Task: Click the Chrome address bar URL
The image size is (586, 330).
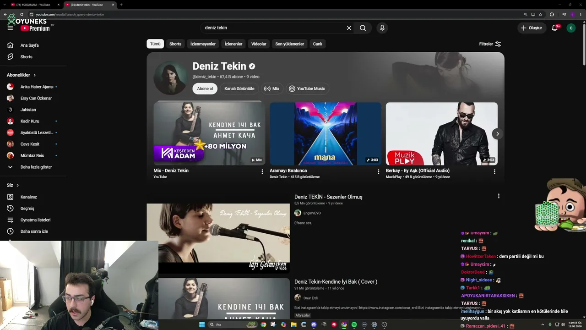Action: [70, 14]
